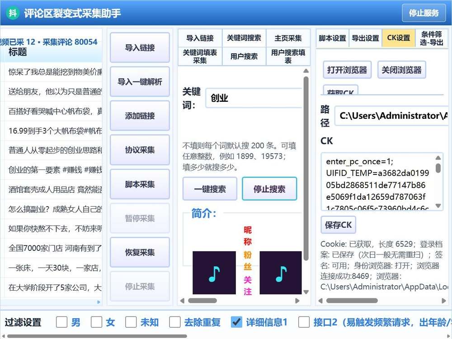The image size is (452, 339).
Task: Click CK text area scroll-down arrow
Action: (x=438, y=206)
